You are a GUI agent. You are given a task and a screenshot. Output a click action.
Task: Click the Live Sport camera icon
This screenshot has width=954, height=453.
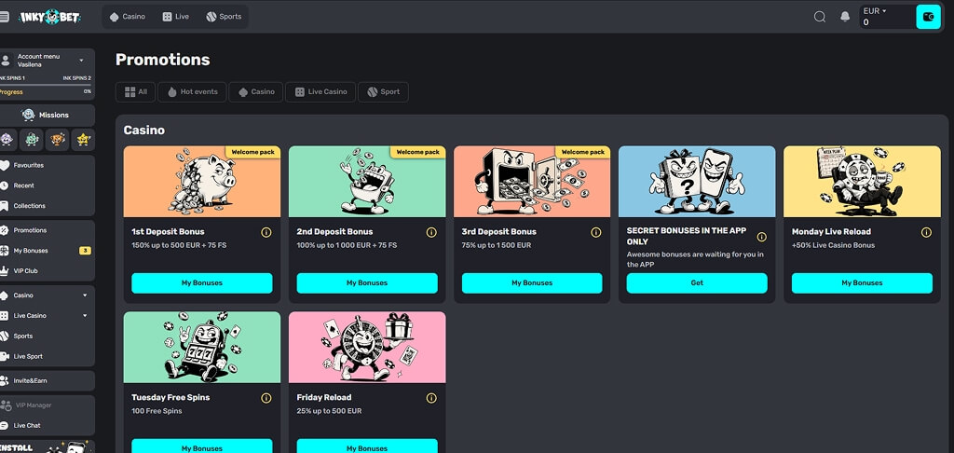coord(5,356)
